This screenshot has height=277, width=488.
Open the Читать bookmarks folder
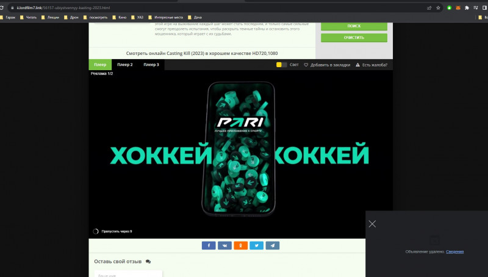(x=28, y=18)
